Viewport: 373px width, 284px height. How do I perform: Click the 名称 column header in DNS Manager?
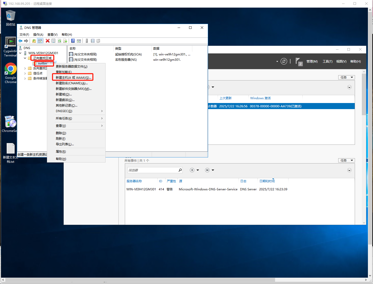(91, 48)
